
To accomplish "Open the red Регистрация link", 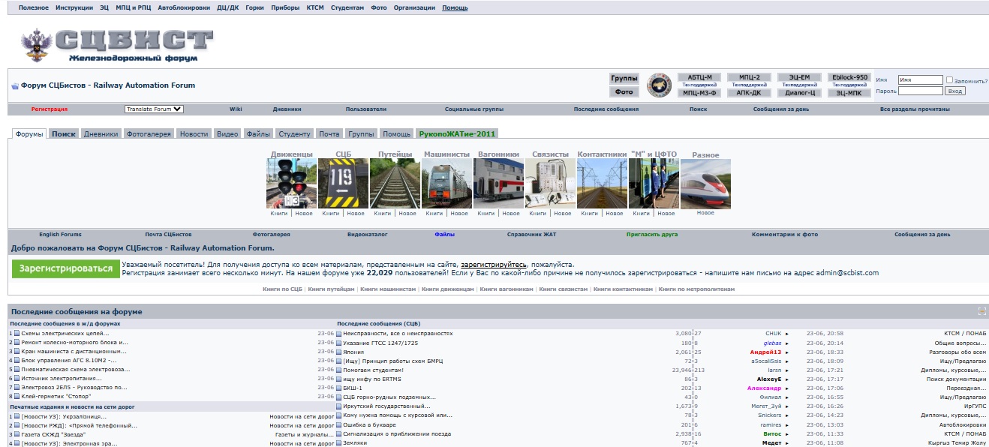I will point(49,109).
